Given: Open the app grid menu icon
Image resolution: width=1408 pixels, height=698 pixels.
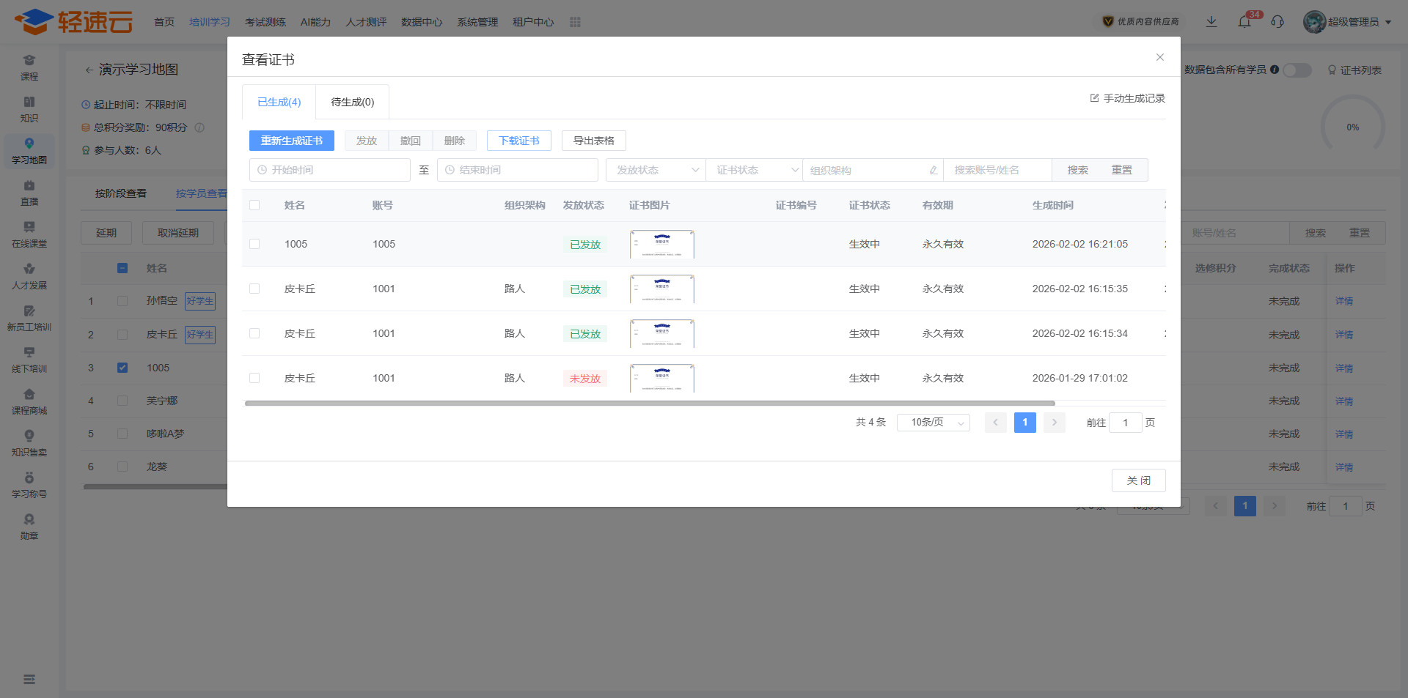Looking at the screenshot, I should (x=575, y=22).
